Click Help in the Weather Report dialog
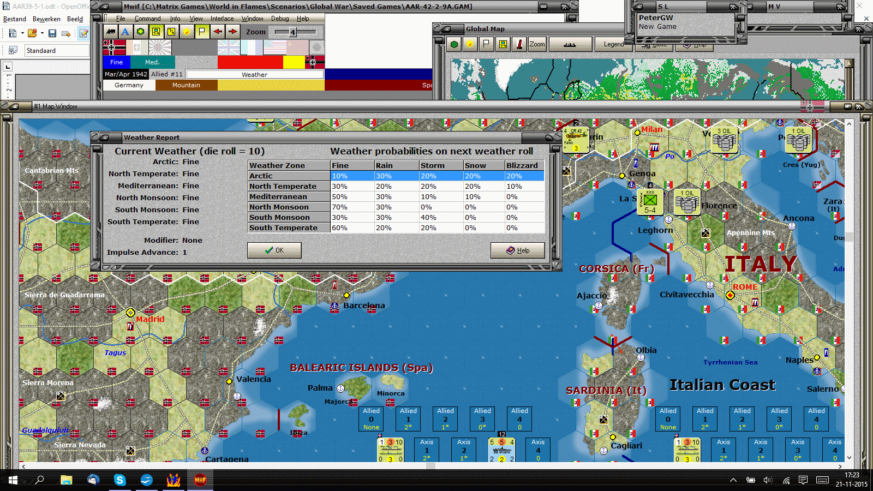The image size is (873, 491). tap(517, 250)
